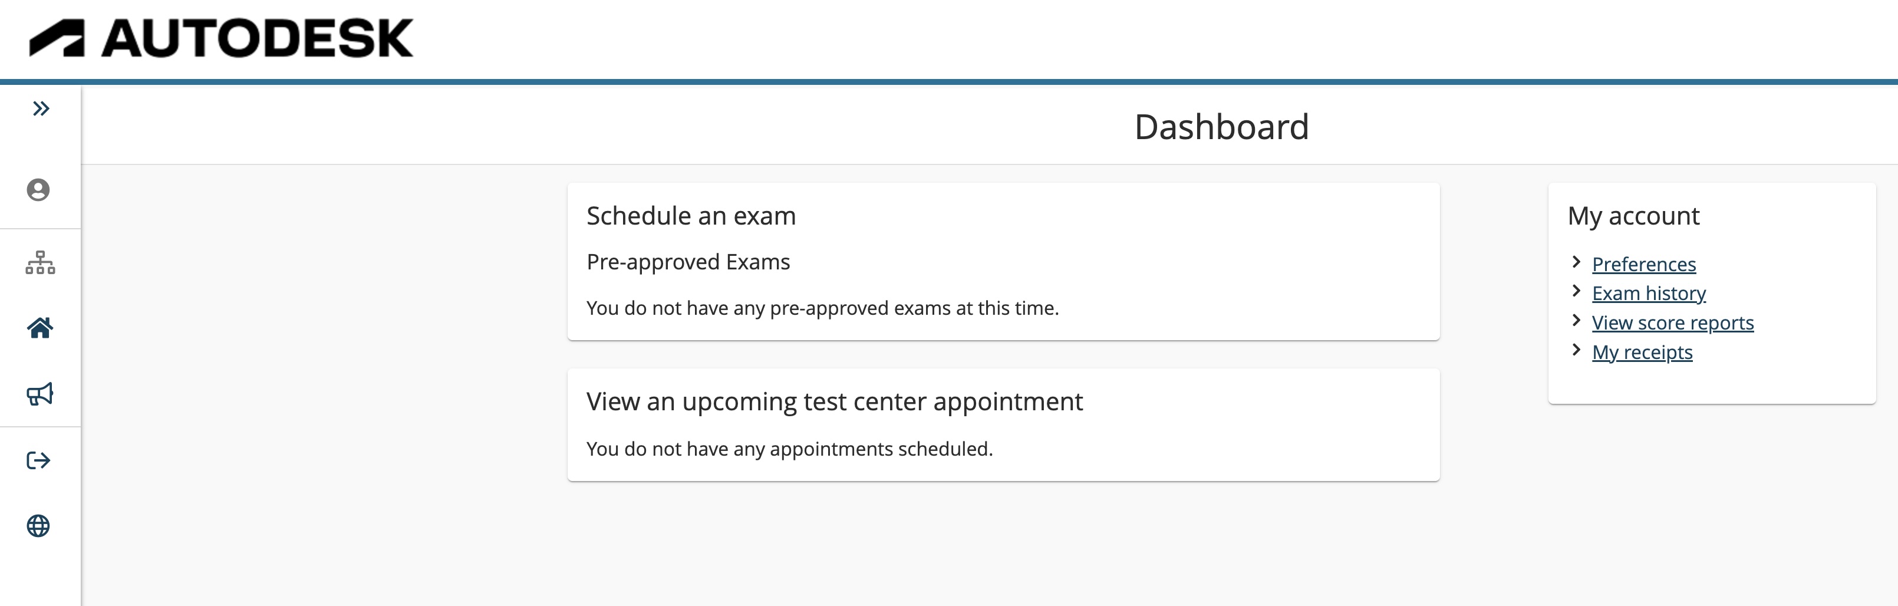The height and width of the screenshot is (606, 1898).
Task: Expand the chevron beside My receipts
Action: (1577, 350)
